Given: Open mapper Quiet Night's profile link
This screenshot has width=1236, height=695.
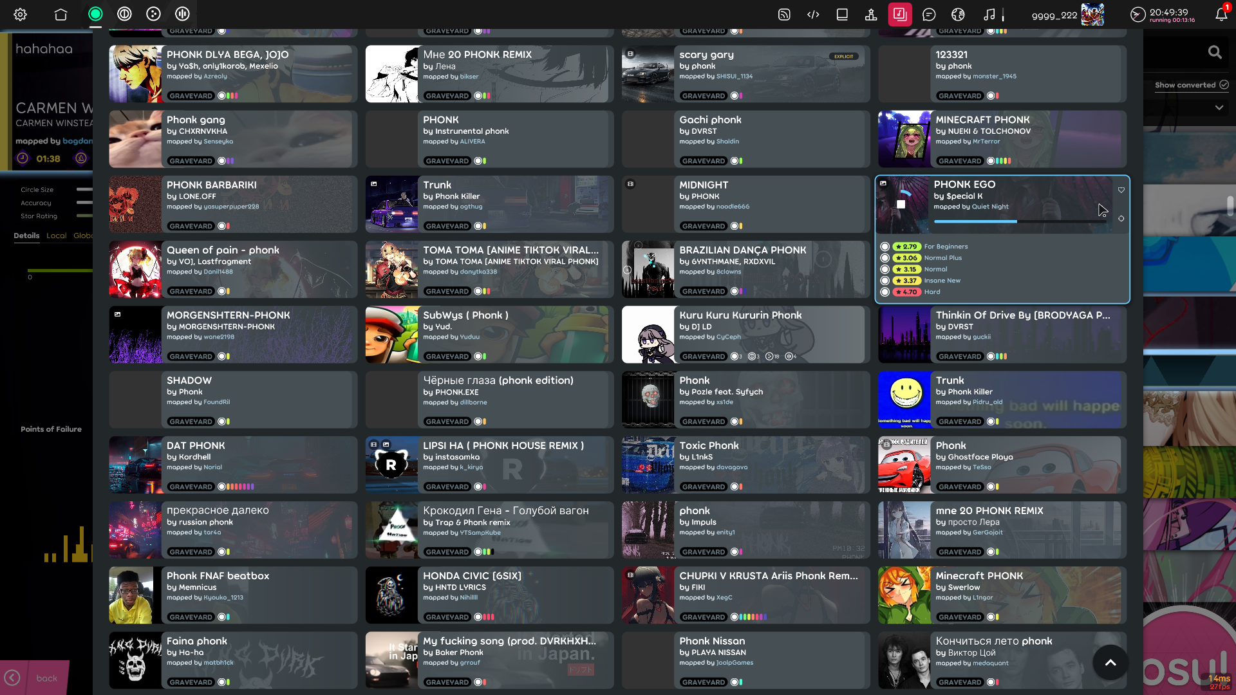Looking at the screenshot, I should 990,207.
